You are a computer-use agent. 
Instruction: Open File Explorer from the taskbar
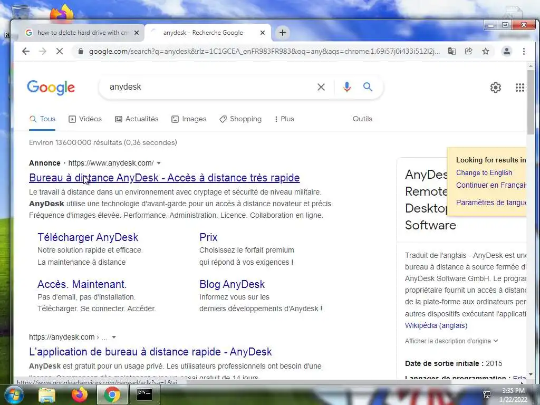pyautogui.click(x=47, y=394)
